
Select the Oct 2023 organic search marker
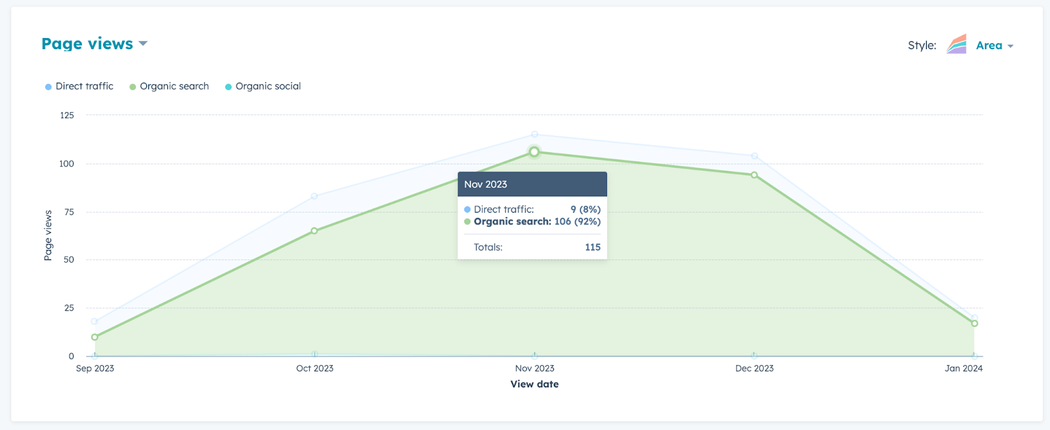point(315,230)
